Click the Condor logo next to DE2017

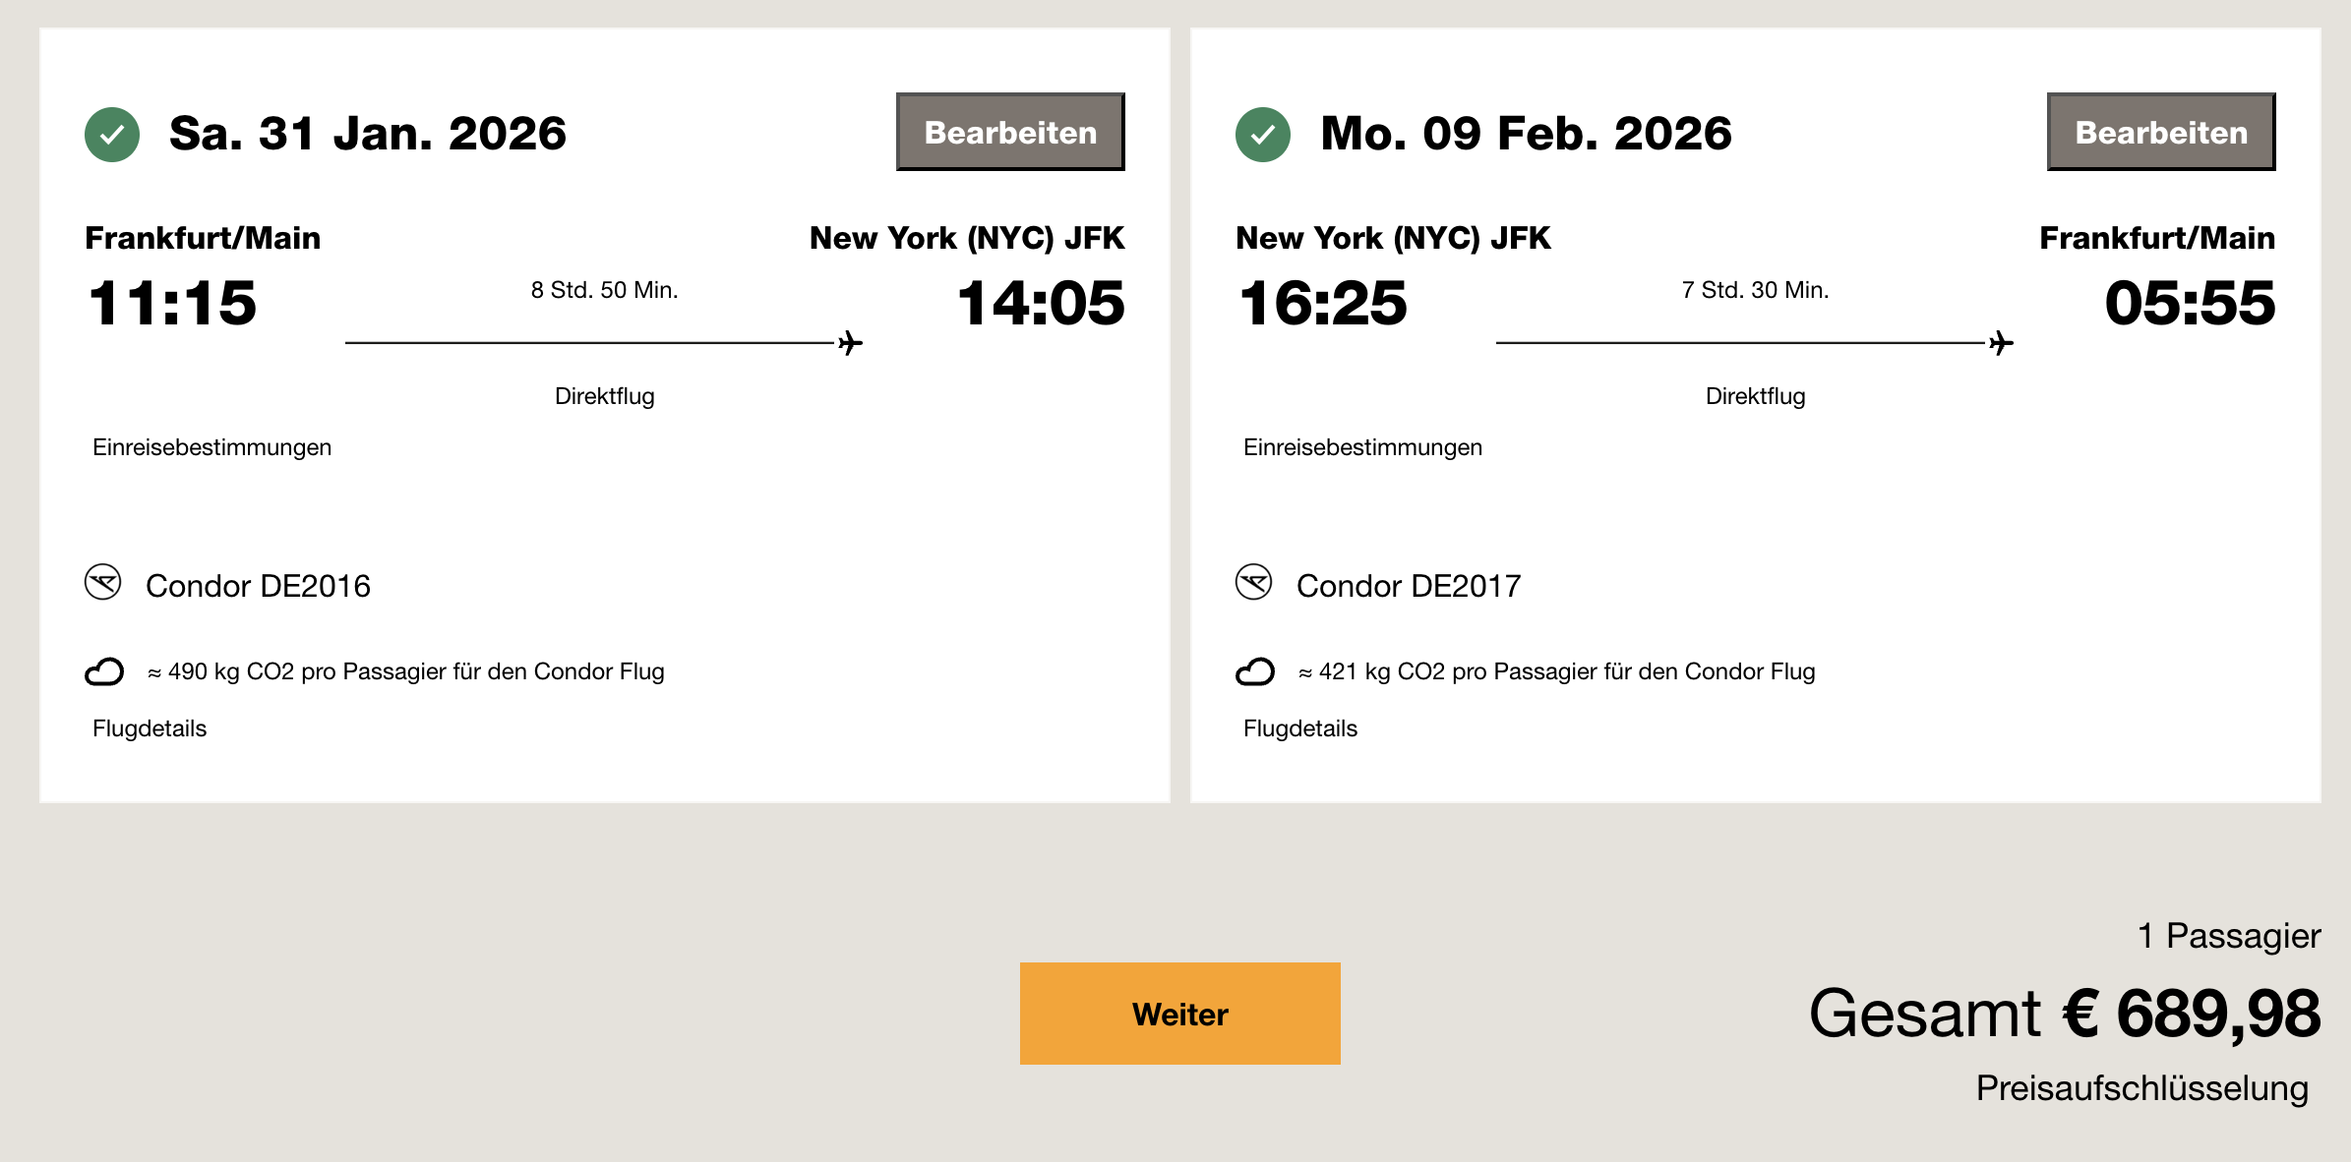(1254, 582)
